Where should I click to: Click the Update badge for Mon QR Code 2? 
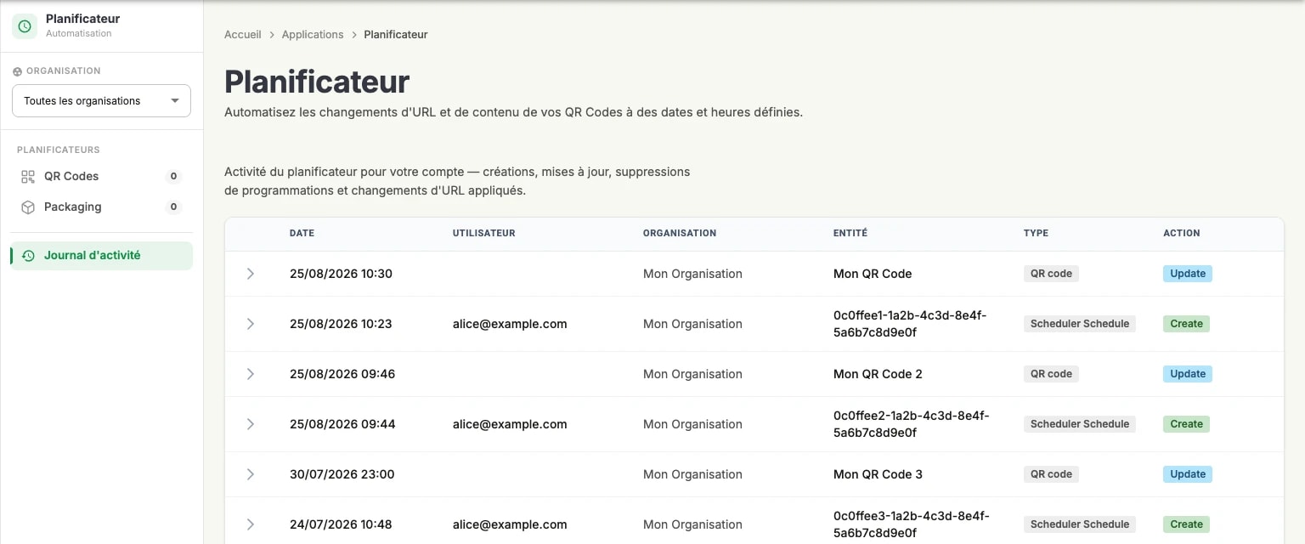click(1188, 374)
